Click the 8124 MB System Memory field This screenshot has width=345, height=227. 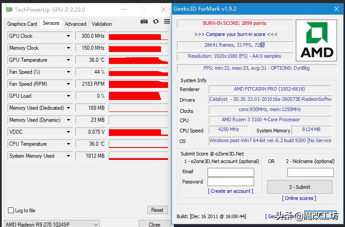pos(311,130)
